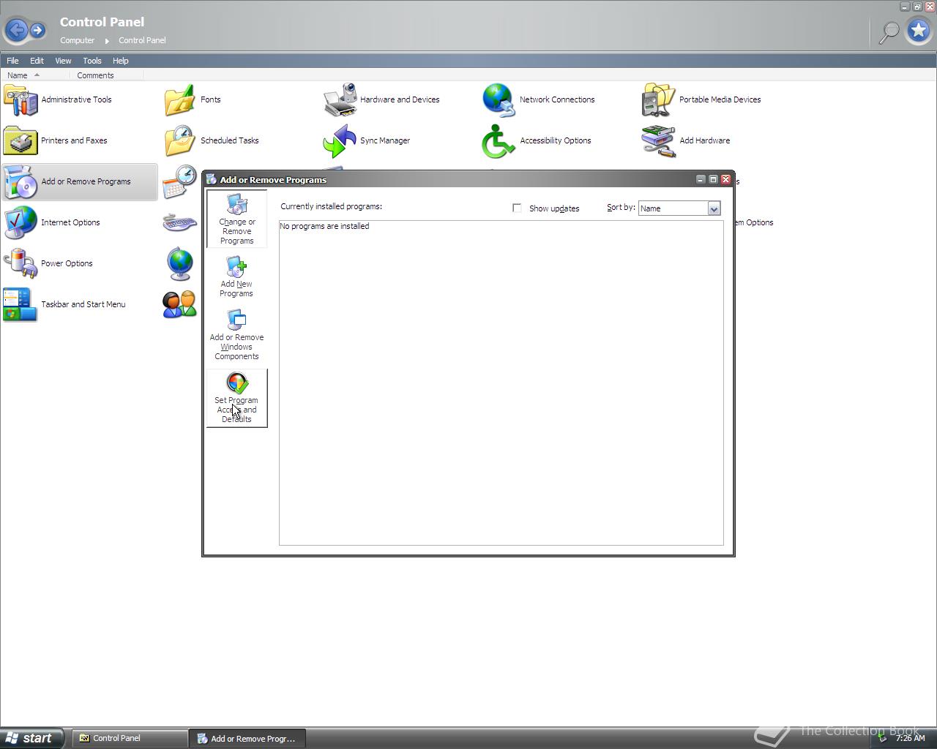Switch to Add or Remove Programs taskbar button
Screen dimensions: 937x749
click(x=247, y=739)
